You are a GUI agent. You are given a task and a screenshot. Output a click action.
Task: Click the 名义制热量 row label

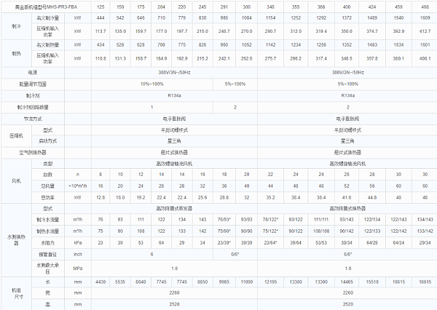(48, 45)
